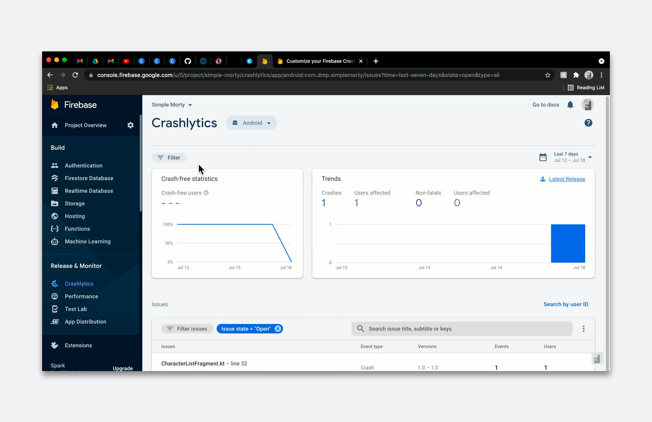The height and width of the screenshot is (422, 652).
Task: Click the Crash-free users info icon
Action: click(206, 193)
